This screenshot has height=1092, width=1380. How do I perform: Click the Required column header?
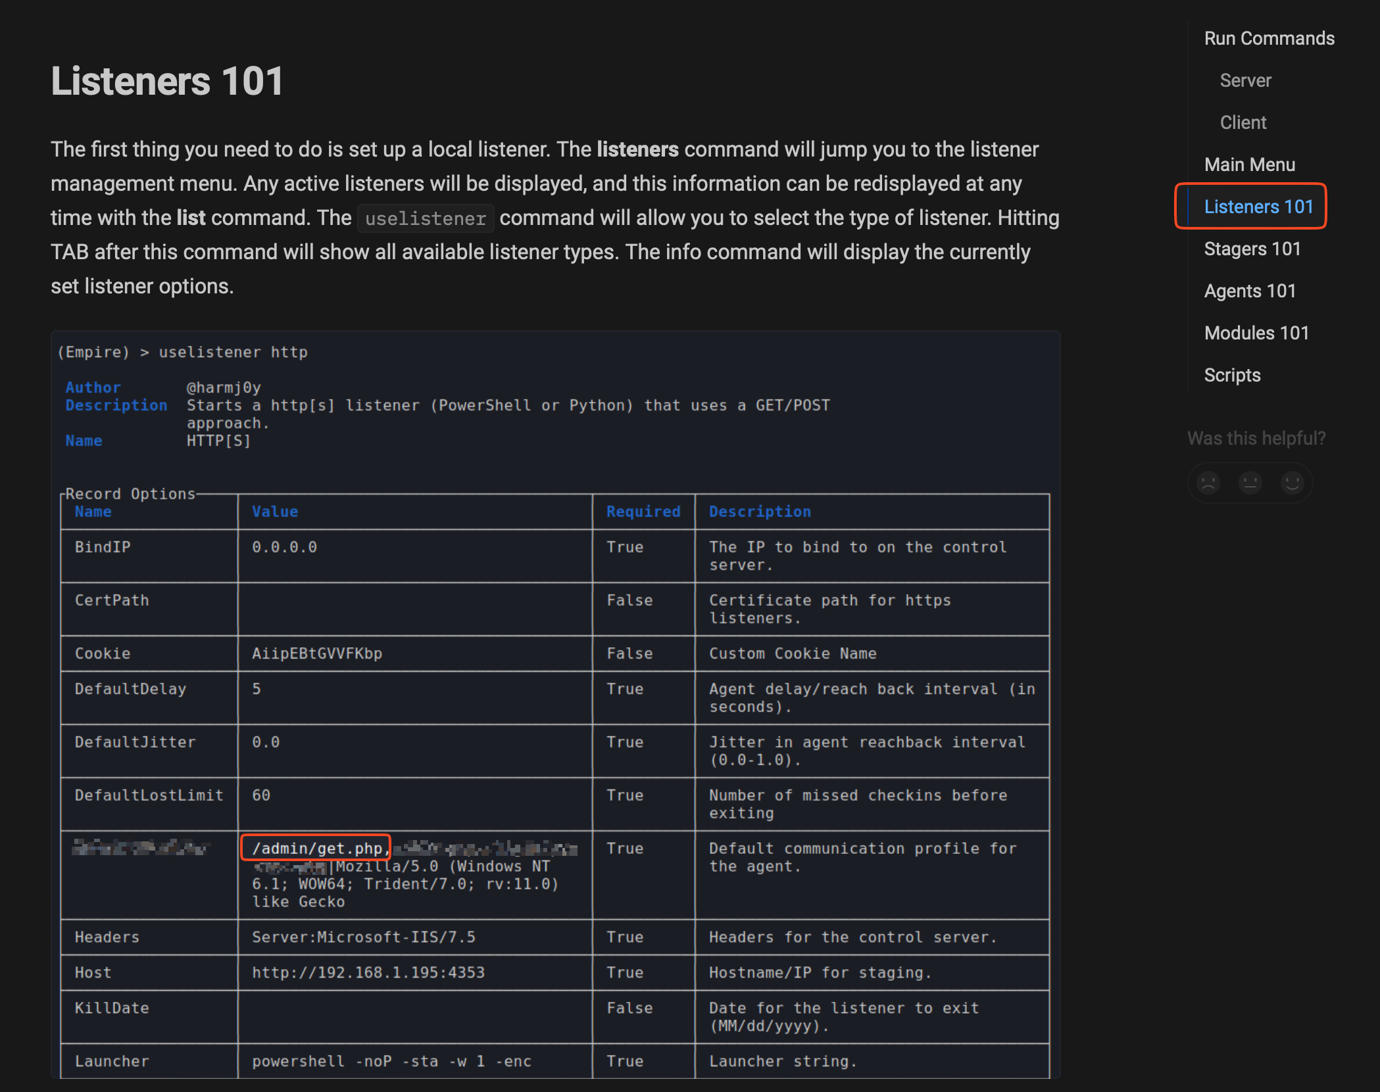643,512
